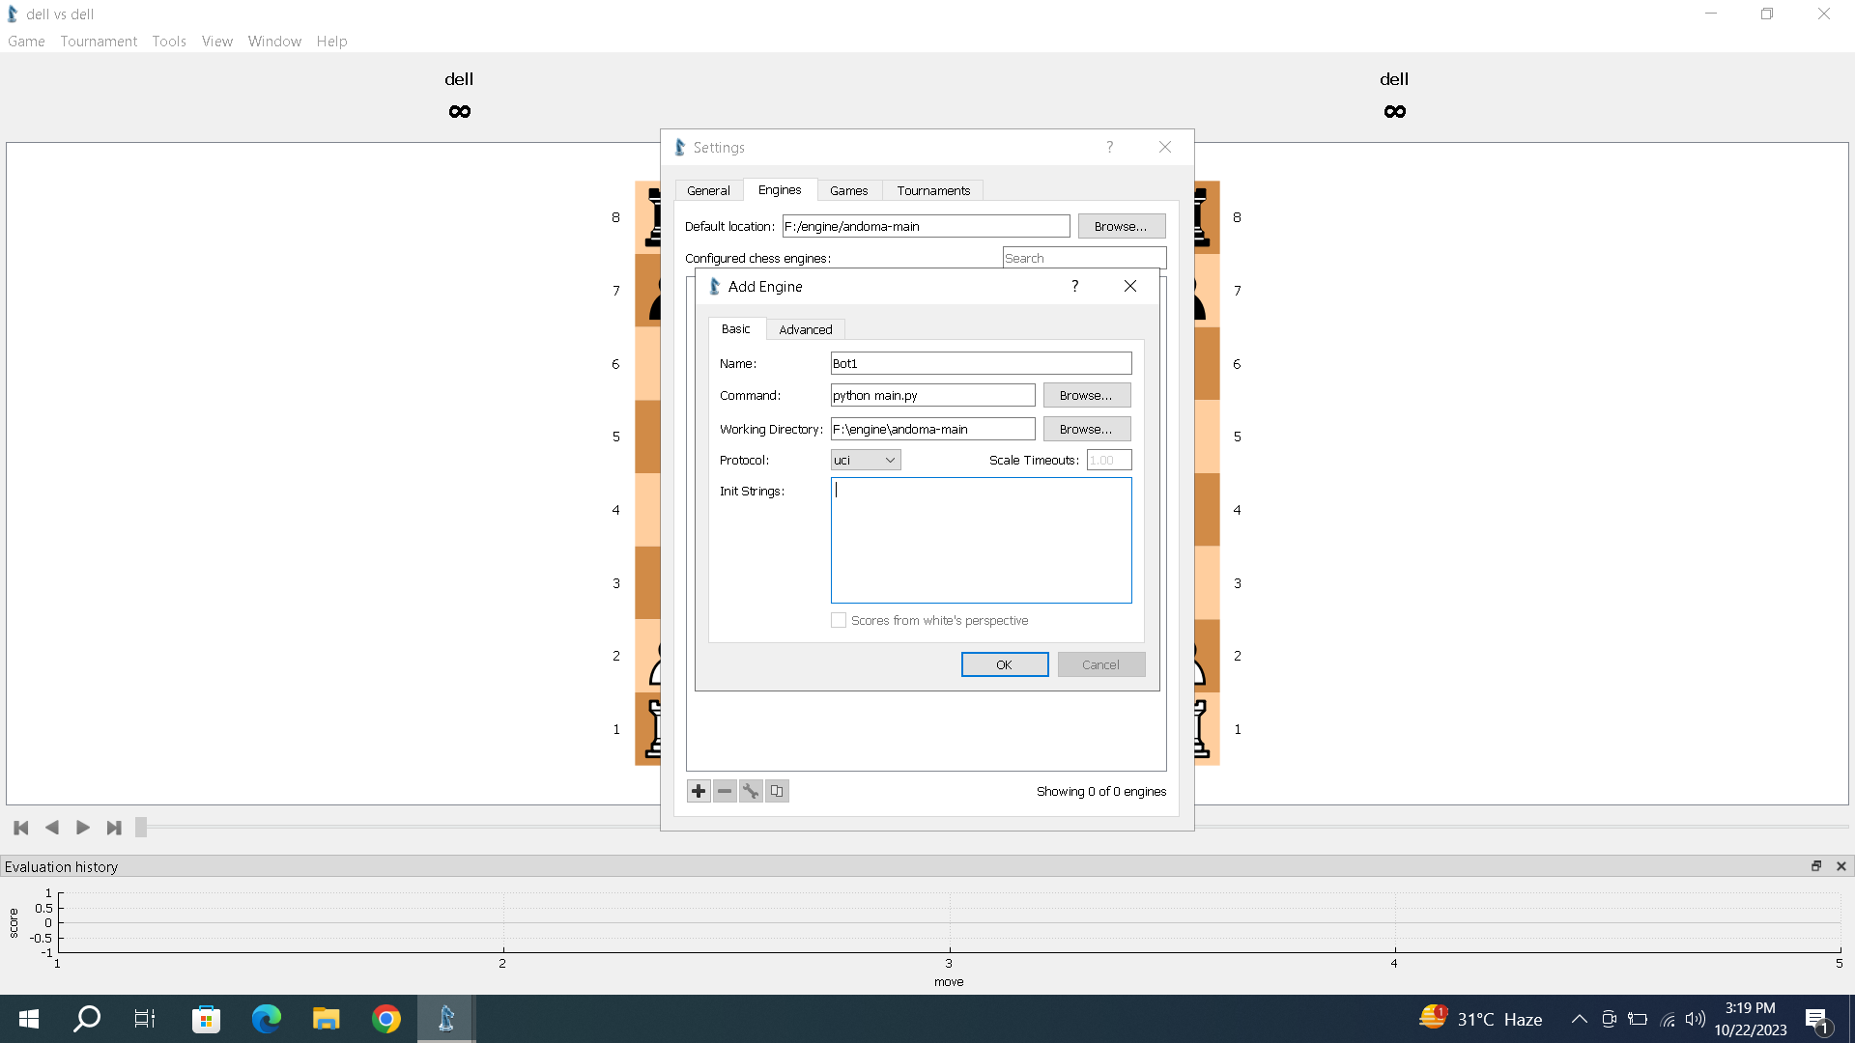
Task: Expand the system tray hidden icons
Action: 1579,1019
